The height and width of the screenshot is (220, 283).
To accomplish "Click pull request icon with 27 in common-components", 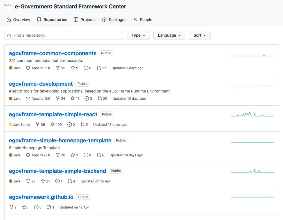I will 99,68.
